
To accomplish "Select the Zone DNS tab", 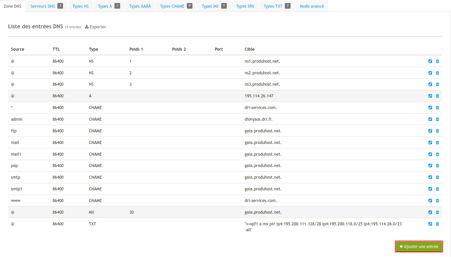I will point(13,6).
